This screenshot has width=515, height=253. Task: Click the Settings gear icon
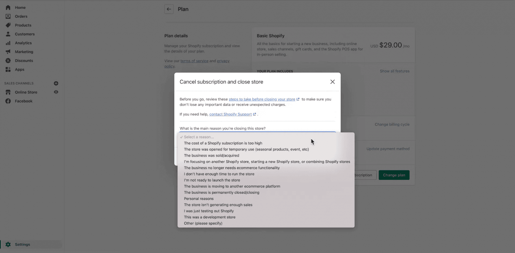coord(8,244)
